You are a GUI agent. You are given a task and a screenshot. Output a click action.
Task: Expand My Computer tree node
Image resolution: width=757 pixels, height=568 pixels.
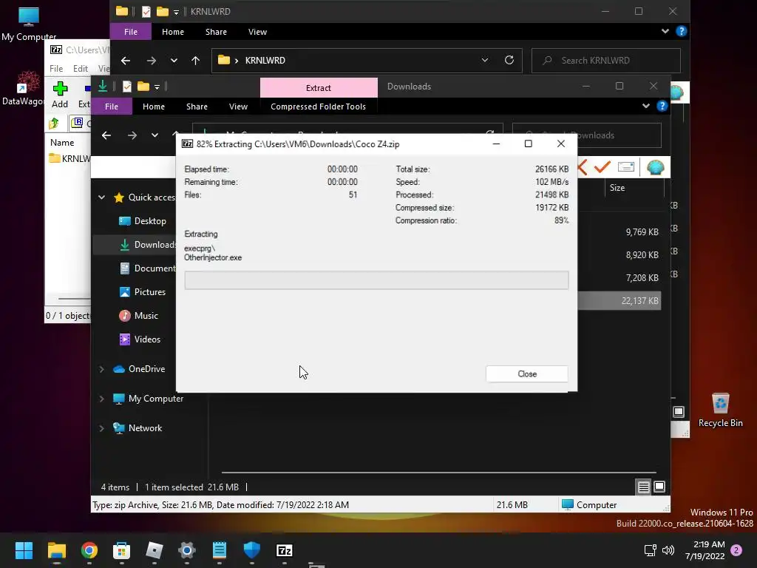pyautogui.click(x=101, y=399)
